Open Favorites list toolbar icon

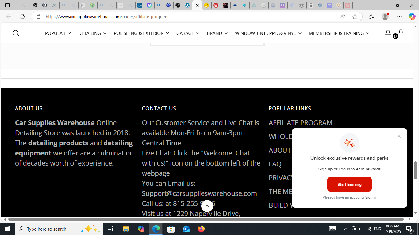[371, 17]
